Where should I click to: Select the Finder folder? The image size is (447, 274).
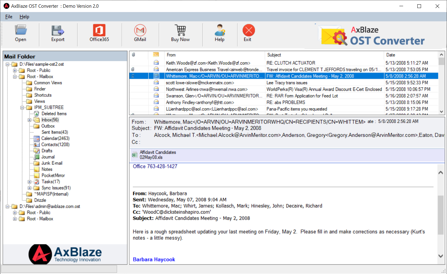tap(40, 89)
